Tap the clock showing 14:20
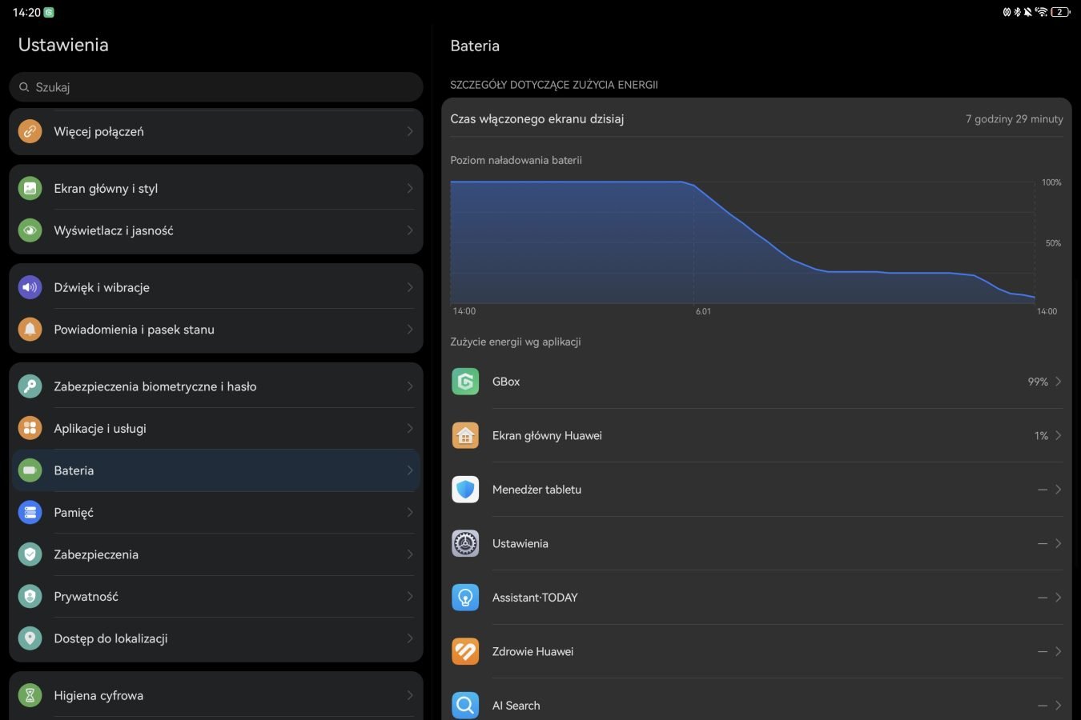This screenshot has width=1081, height=720. coord(26,12)
